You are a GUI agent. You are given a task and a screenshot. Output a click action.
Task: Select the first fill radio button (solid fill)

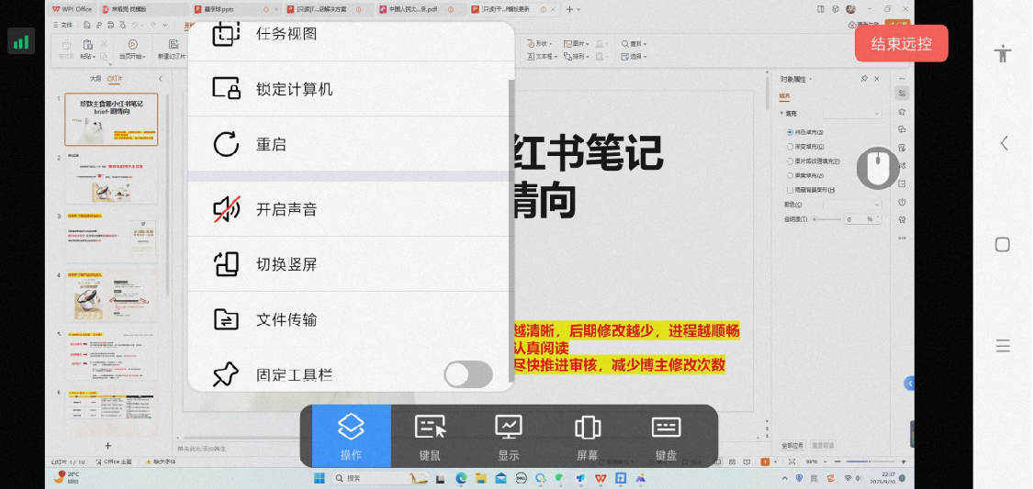[x=790, y=132]
